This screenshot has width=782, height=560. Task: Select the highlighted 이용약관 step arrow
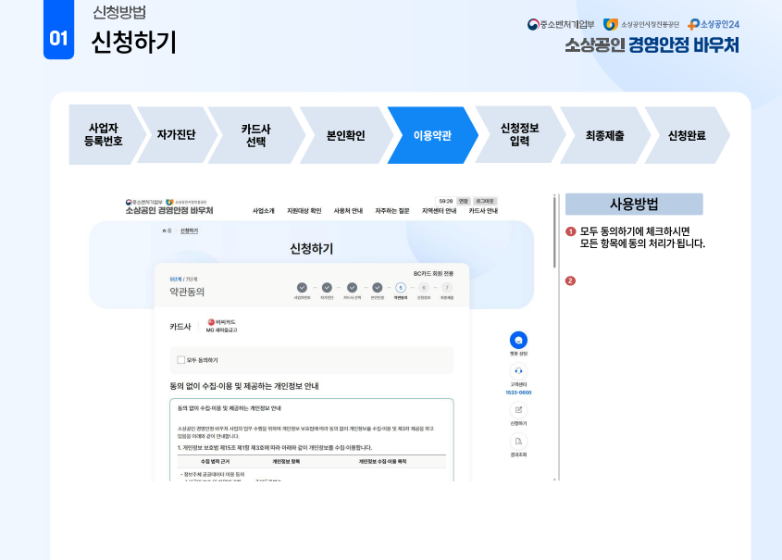click(432, 135)
